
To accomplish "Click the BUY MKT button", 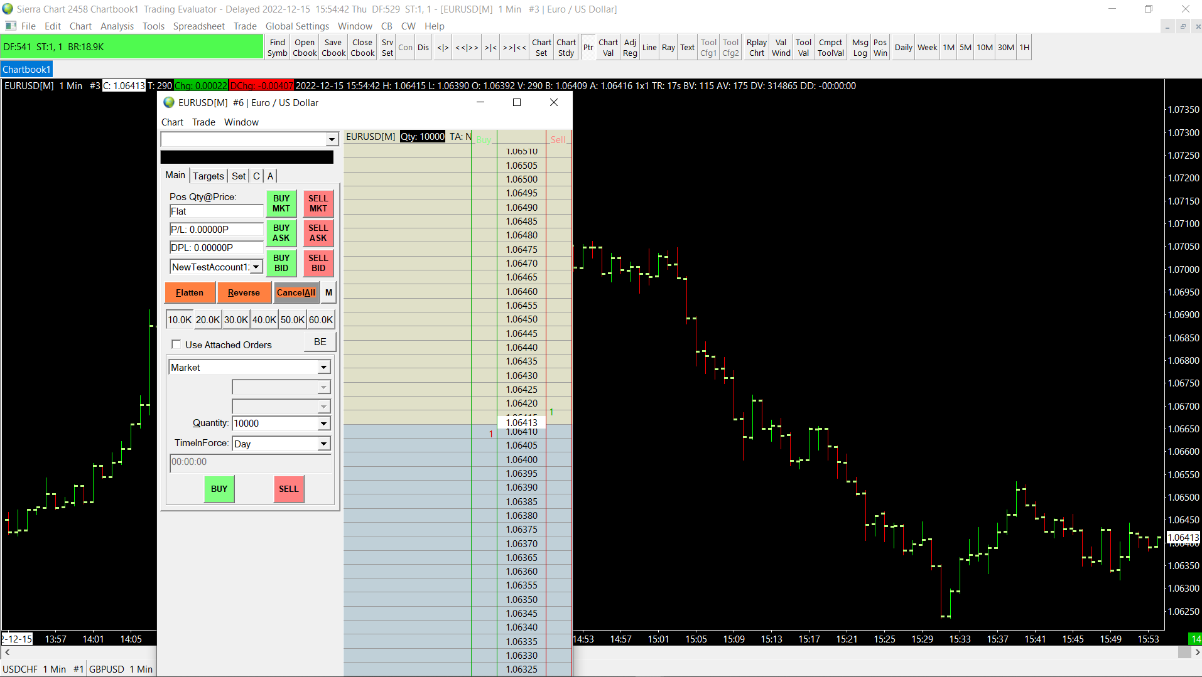I will 281,203.
